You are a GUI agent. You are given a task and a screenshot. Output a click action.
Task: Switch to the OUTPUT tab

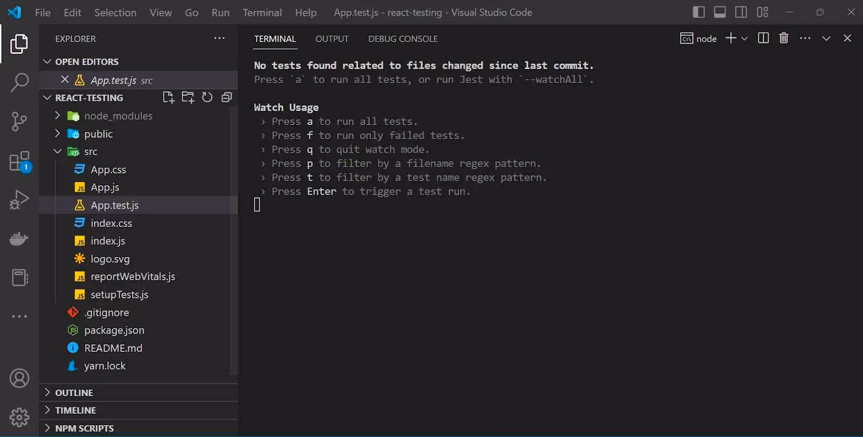click(x=332, y=39)
